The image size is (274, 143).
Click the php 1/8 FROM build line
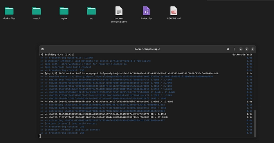(129, 73)
